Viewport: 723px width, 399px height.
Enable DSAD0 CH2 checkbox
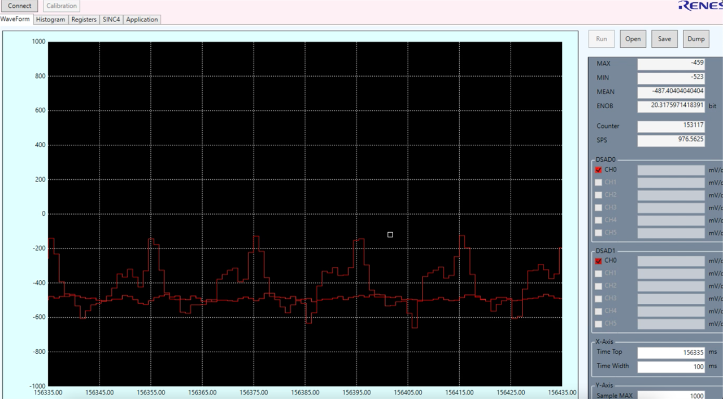598,195
